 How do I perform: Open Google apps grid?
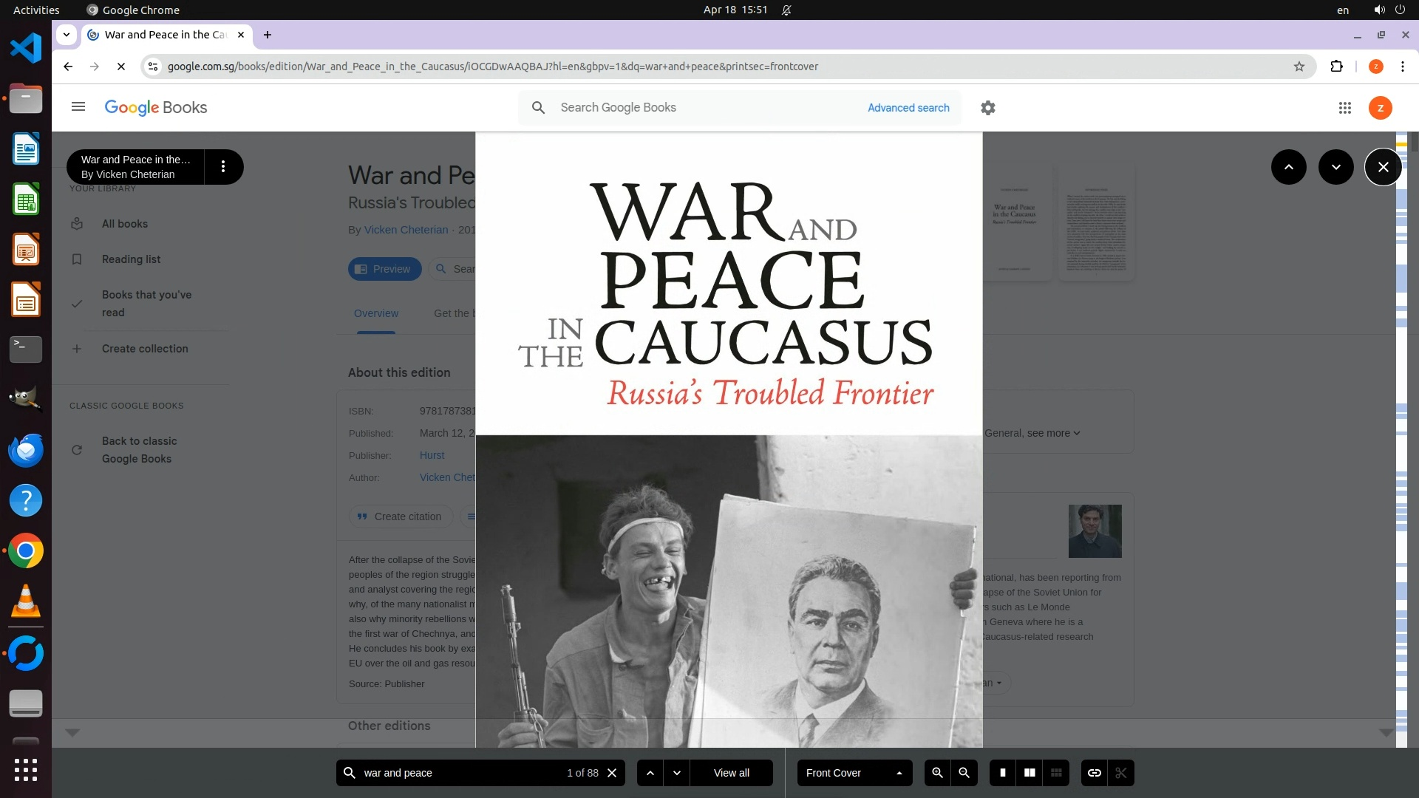(x=1344, y=108)
